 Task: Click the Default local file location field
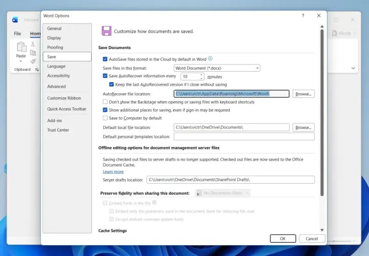(232, 127)
